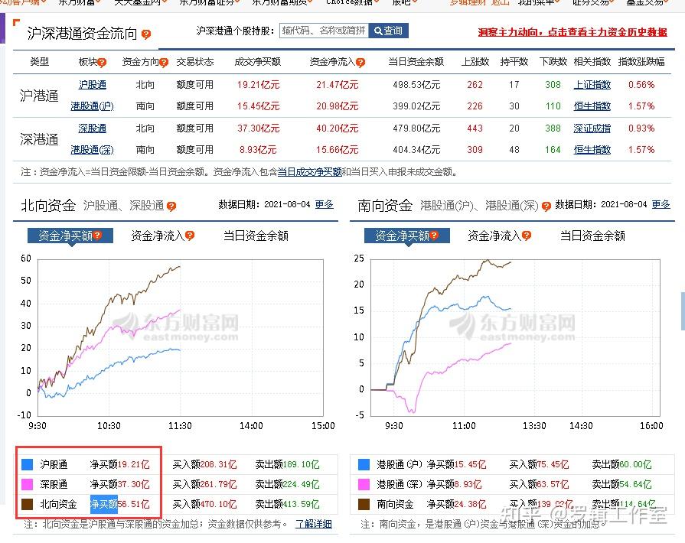Click the brown 北向资金 legend swatch
This screenshot has height=543, width=685.
[28, 505]
